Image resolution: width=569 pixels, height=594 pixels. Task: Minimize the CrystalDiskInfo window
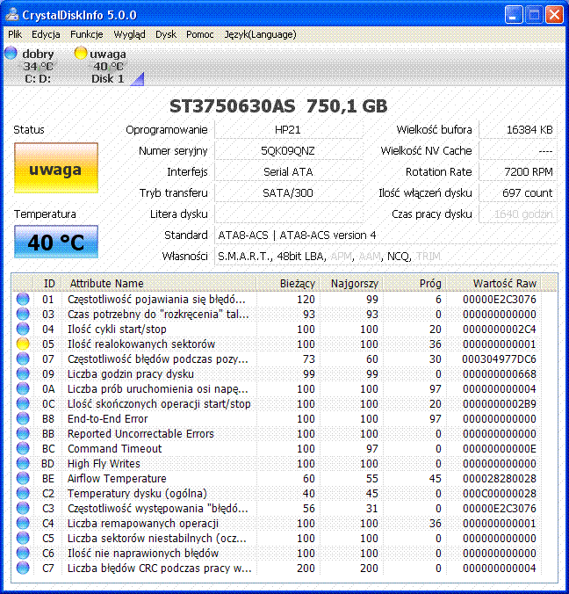(x=514, y=15)
